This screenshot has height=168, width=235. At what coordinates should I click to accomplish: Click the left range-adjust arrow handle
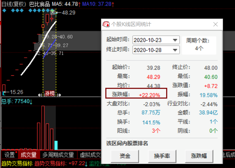[x=40, y=95]
